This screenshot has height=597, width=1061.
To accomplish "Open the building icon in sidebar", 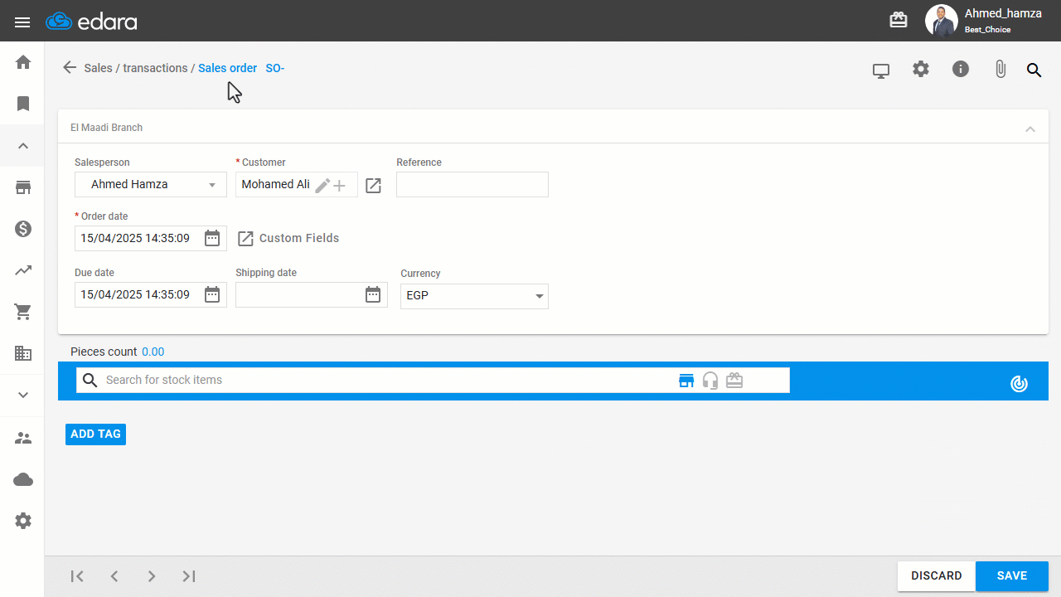I will pyautogui.click(x=23, y=353).
